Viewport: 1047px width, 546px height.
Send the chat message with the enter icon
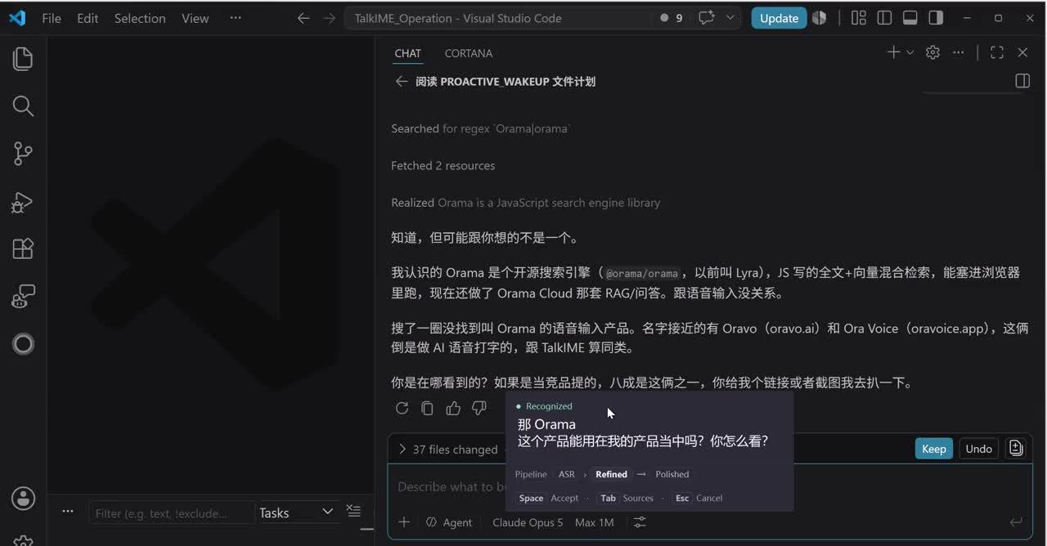pos(1016,522)
